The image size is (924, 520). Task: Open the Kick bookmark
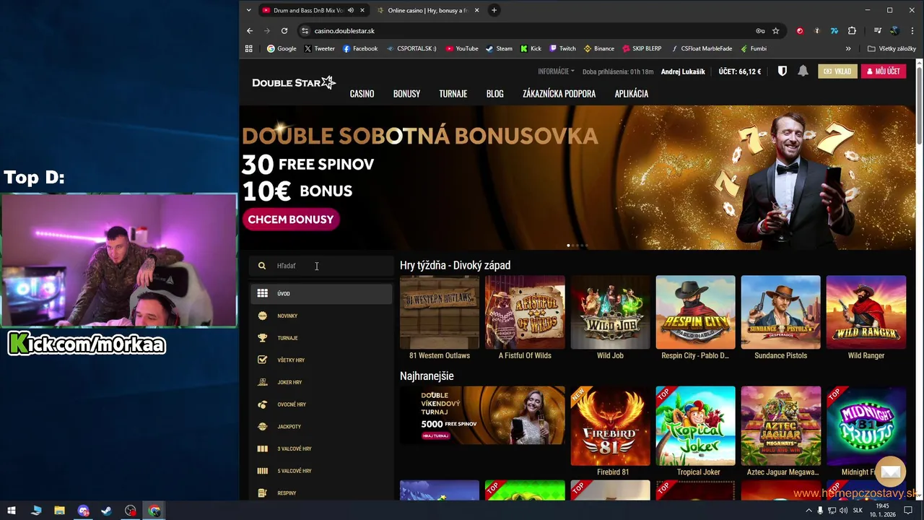tap(531, 48)
